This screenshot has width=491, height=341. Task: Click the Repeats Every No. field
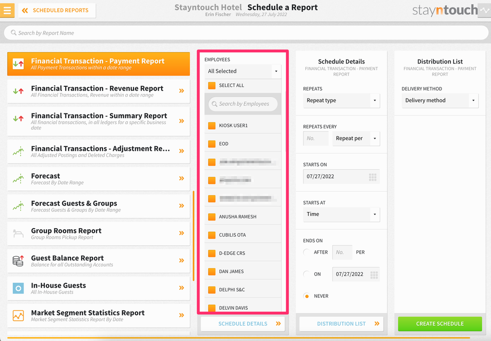315,139
